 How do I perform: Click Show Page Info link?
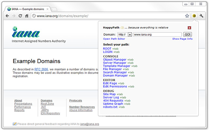pyautogui.click(x=182, y=39)
